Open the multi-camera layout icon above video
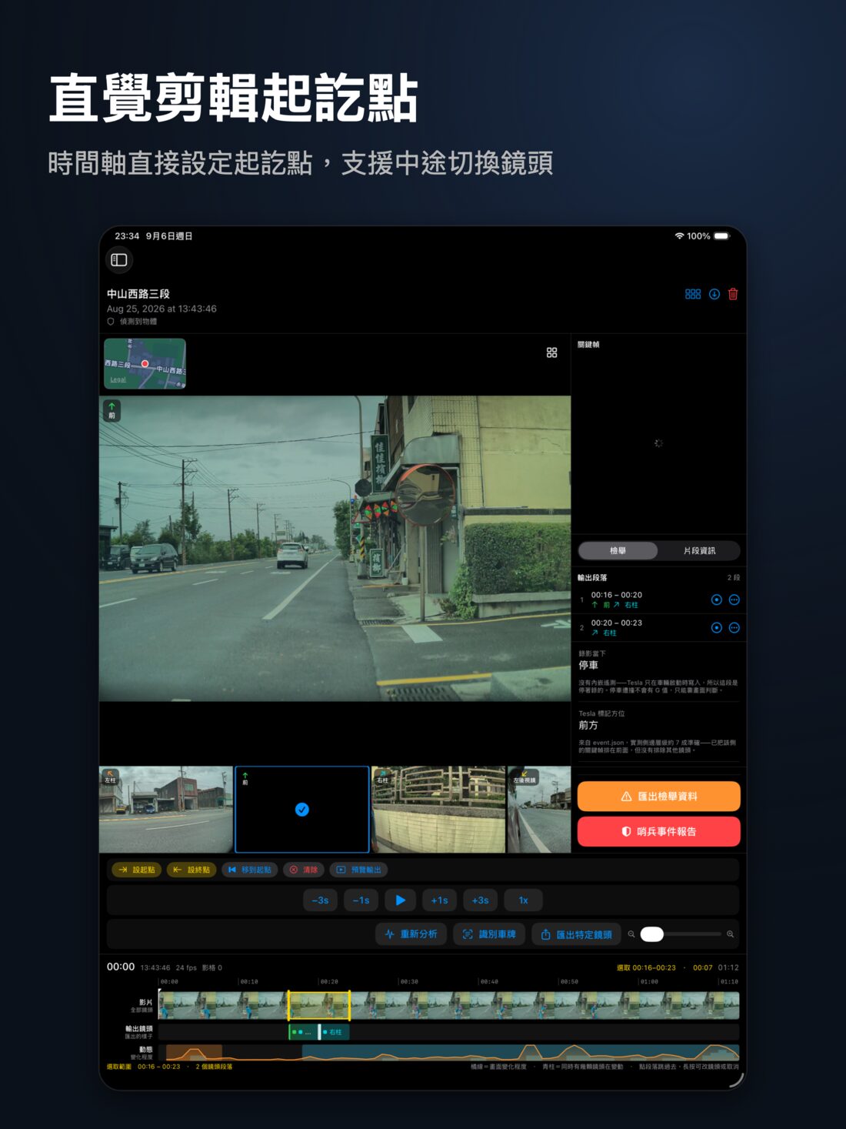 point(551,352)
